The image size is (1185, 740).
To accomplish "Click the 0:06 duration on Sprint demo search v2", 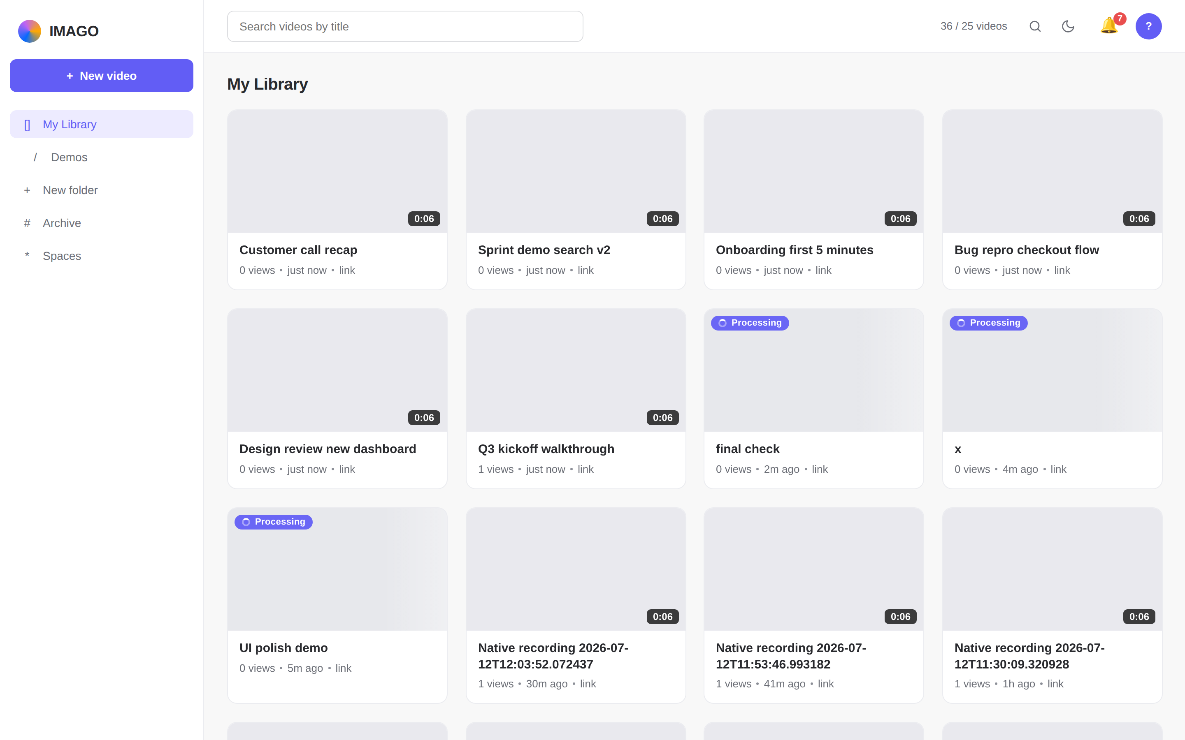I will [x=662, y=219].
